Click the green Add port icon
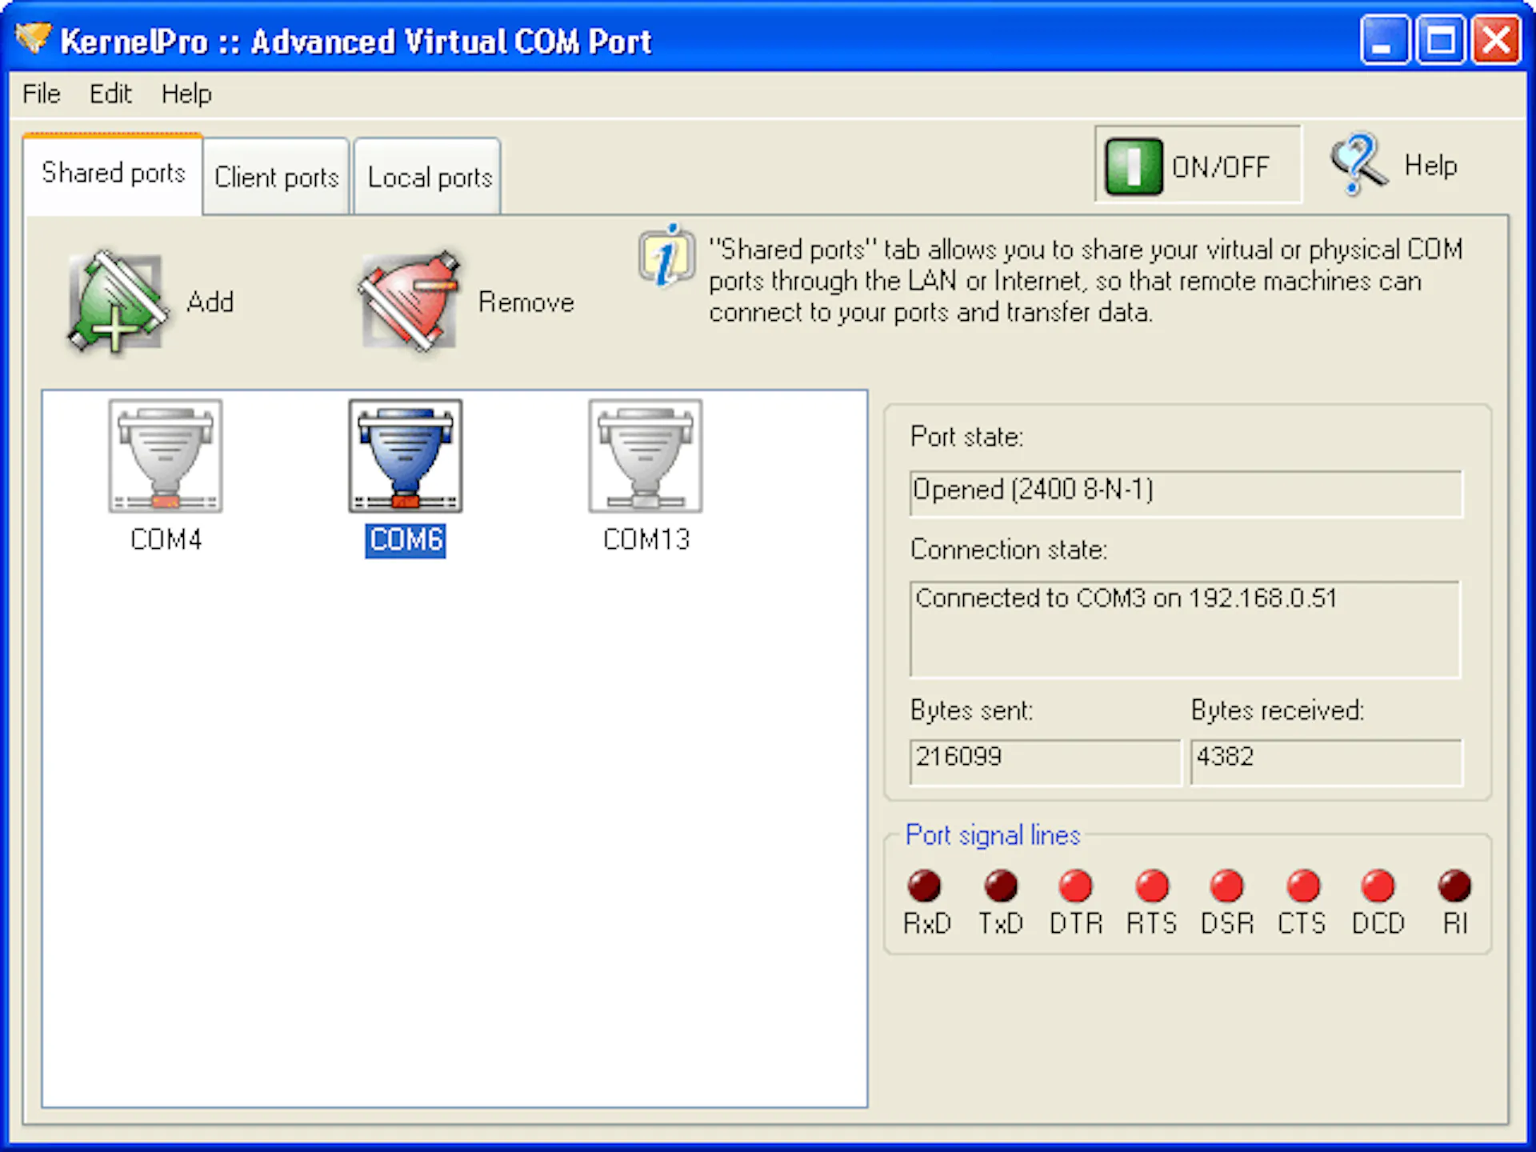This screenshot has width=1536, height=1152. pos(117,302)
